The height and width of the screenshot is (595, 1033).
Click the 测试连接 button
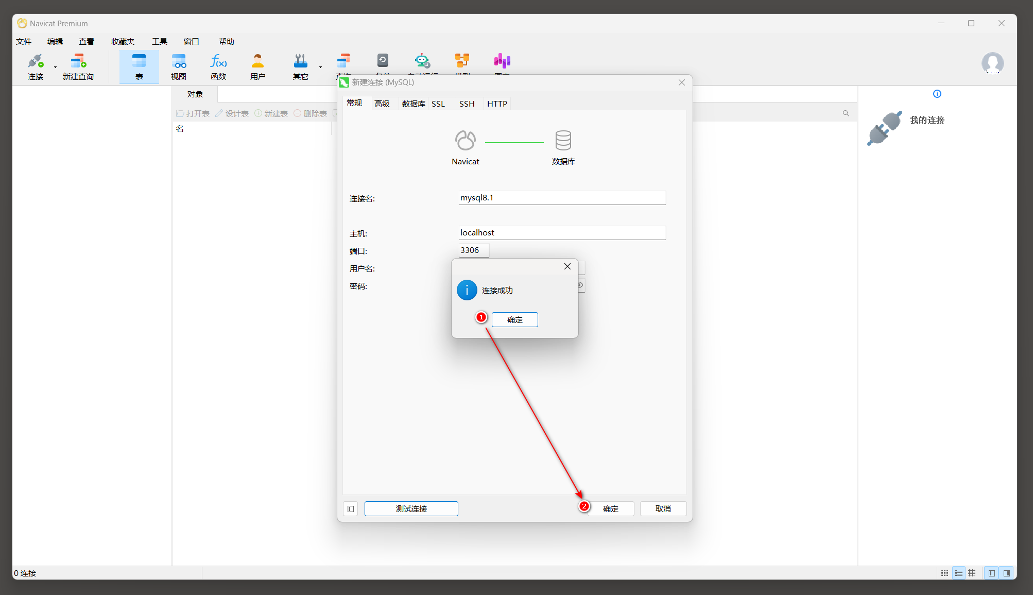411,508
